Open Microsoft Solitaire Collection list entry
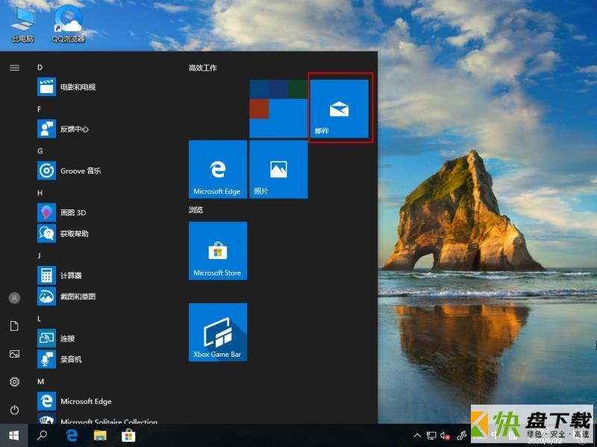This screenshot has width=597, height=447. coord(98,419)
